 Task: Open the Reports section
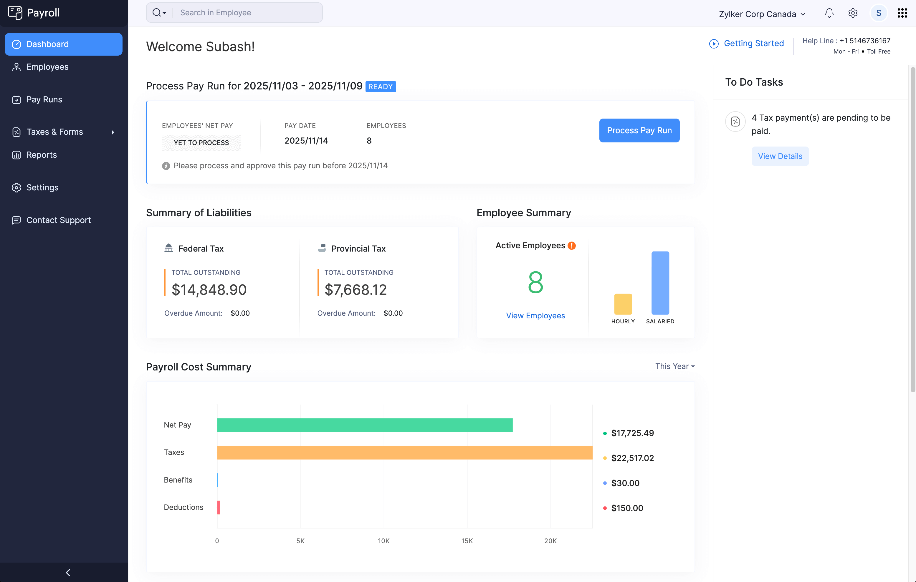42,154
